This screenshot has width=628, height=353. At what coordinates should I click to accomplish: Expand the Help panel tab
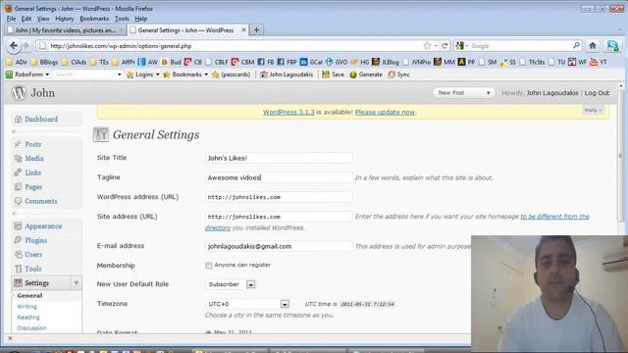[593, 110]
